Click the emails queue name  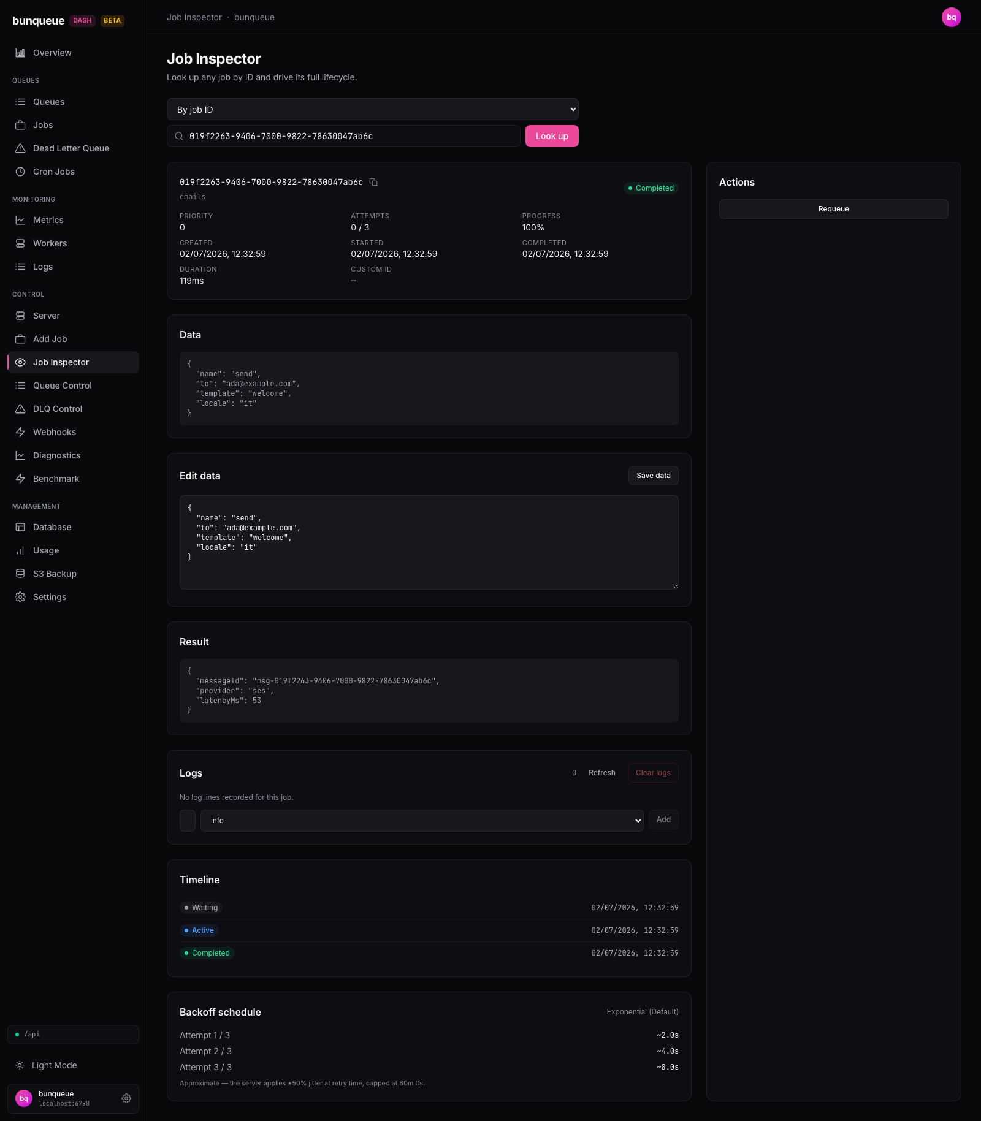193,197
